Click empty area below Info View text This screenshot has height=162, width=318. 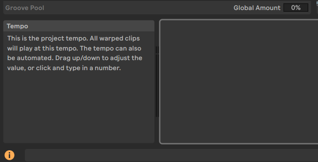79,107
